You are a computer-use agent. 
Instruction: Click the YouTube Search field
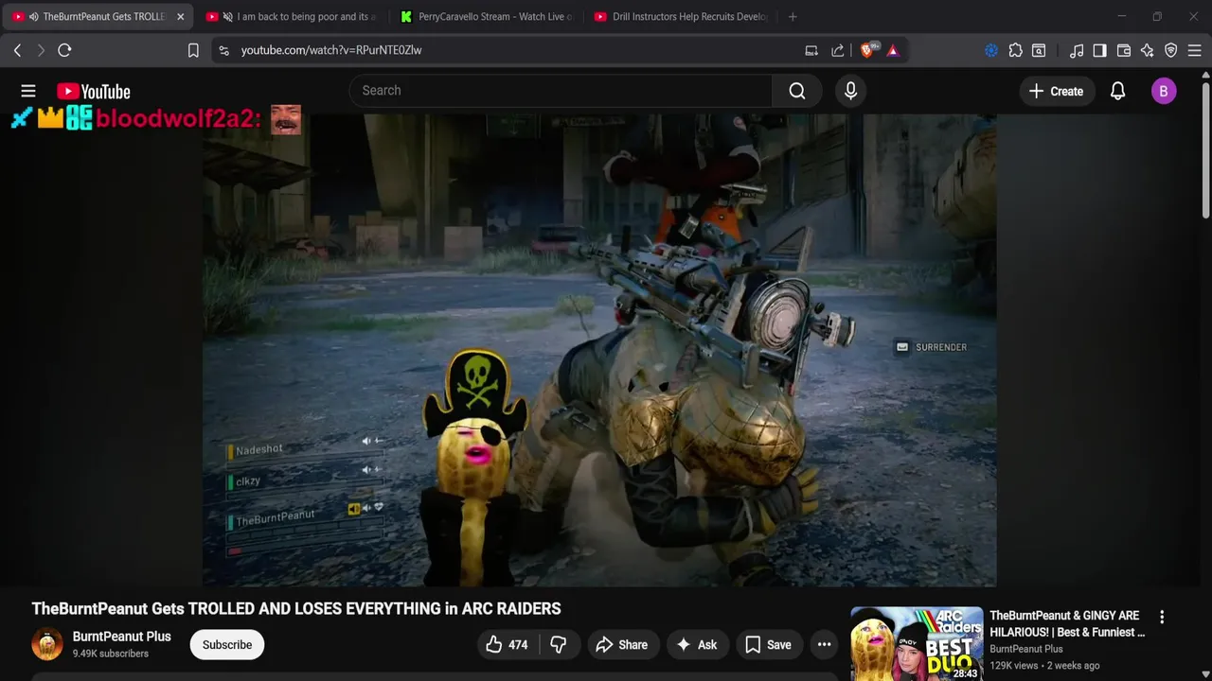pos(561,91)
